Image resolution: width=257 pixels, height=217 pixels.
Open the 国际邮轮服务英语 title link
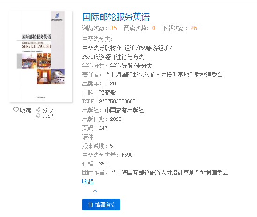coord(116,17)
